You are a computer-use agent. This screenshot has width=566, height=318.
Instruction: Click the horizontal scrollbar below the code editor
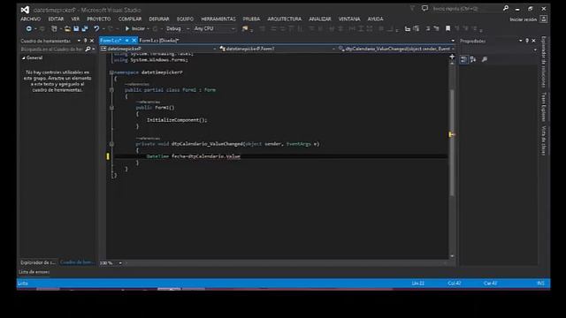point(285,263)
